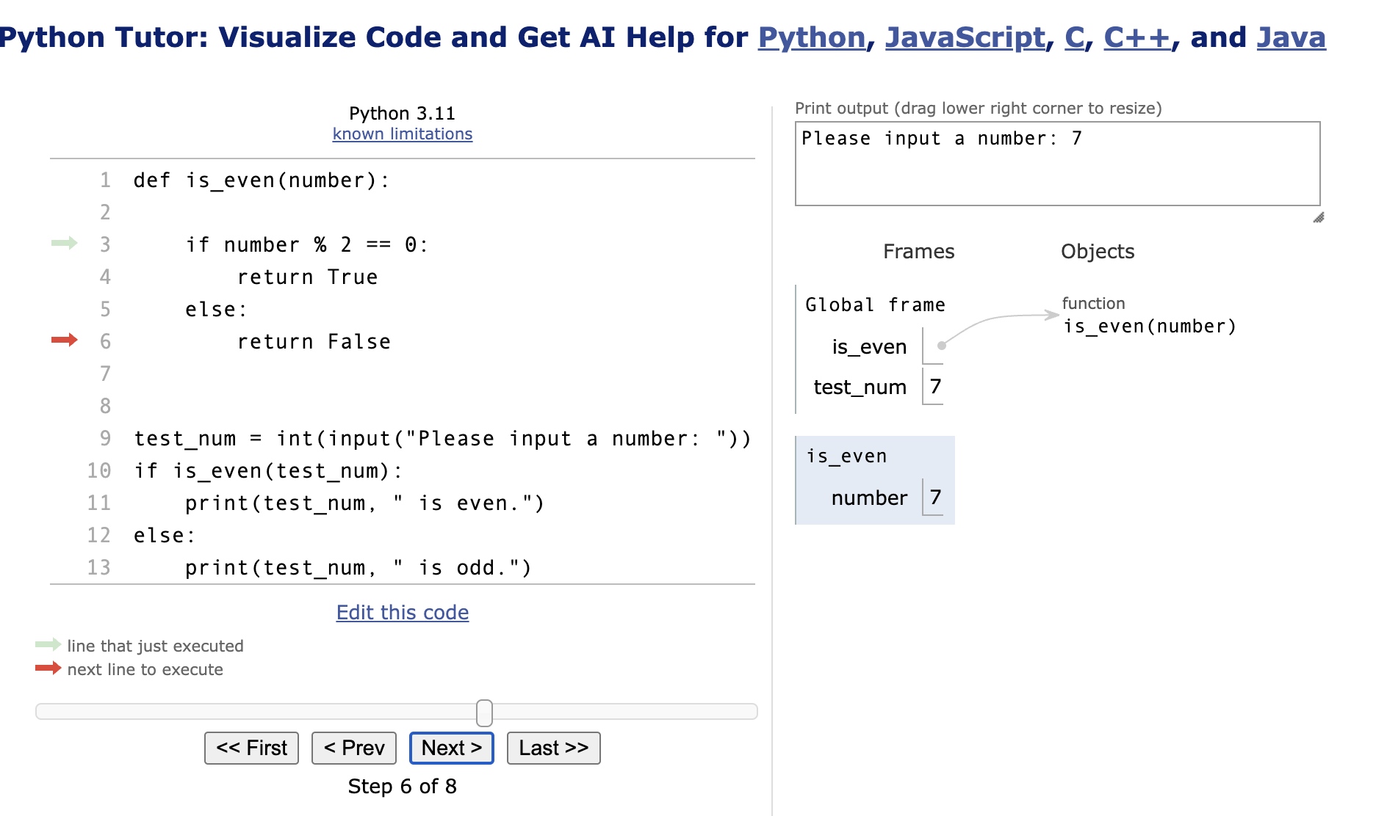Click the print output resize corner grip
Image resolution: width=1387 pixels, height=816 pixels.
coord(1319,217)
